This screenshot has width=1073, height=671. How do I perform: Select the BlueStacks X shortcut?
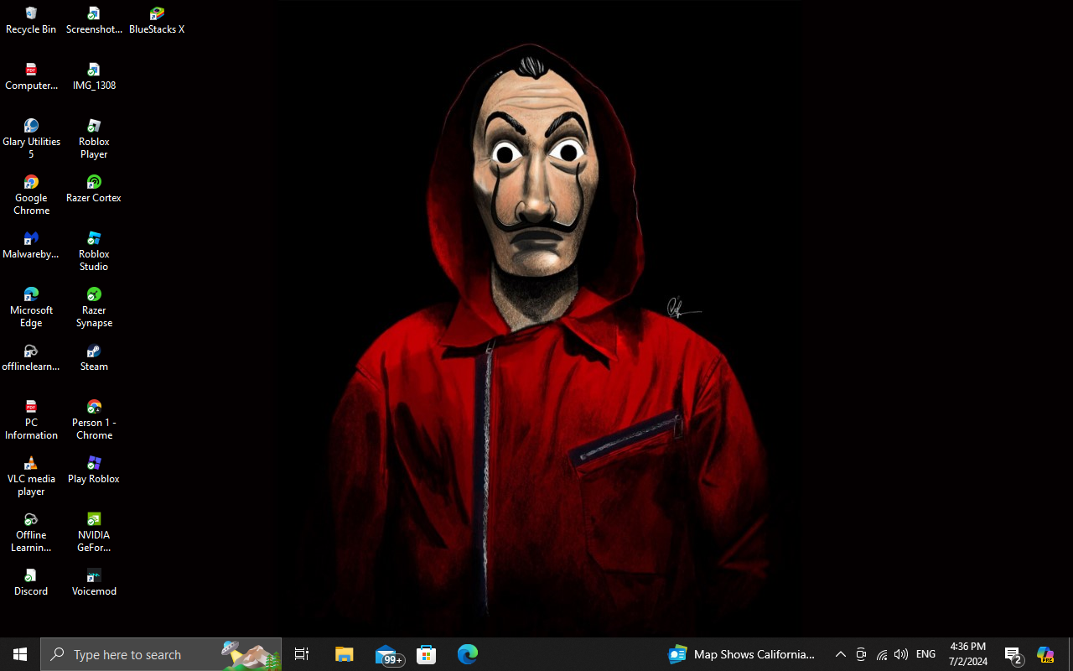point(157,21)
